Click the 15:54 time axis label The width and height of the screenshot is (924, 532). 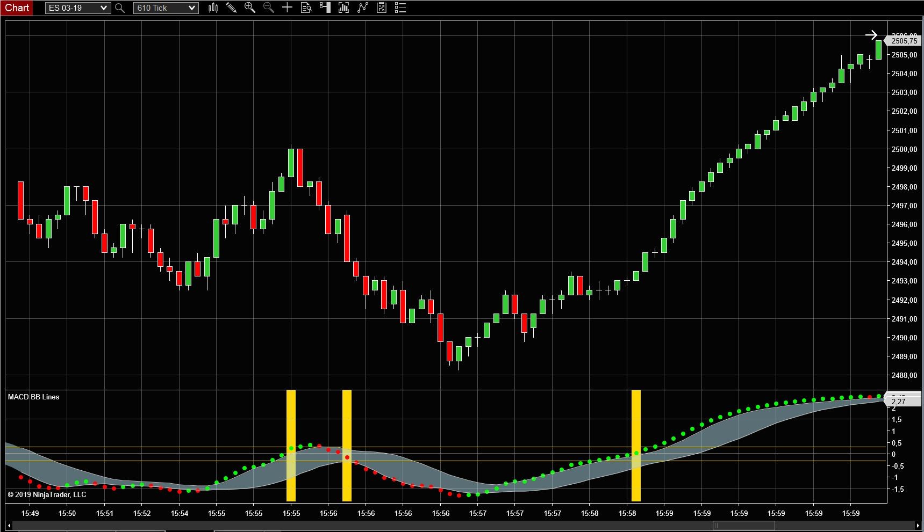[180, 513]
